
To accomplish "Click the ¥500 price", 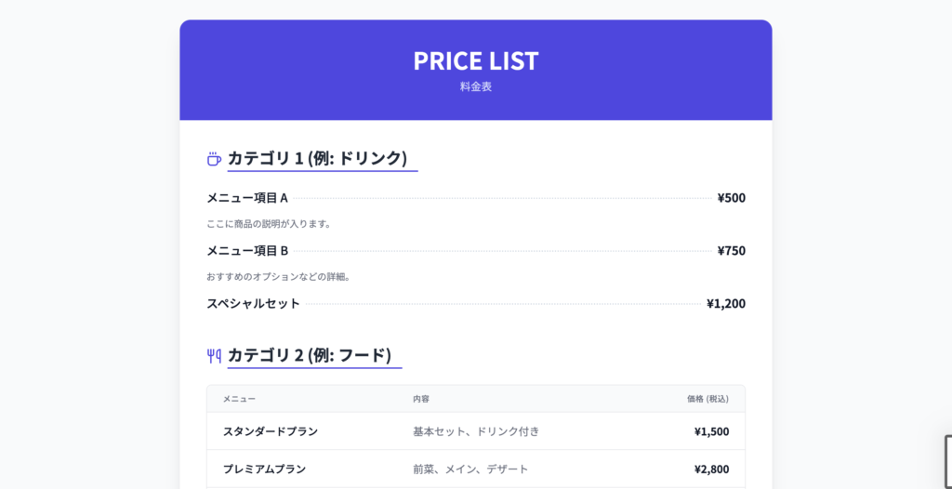I will pos(731,198).
